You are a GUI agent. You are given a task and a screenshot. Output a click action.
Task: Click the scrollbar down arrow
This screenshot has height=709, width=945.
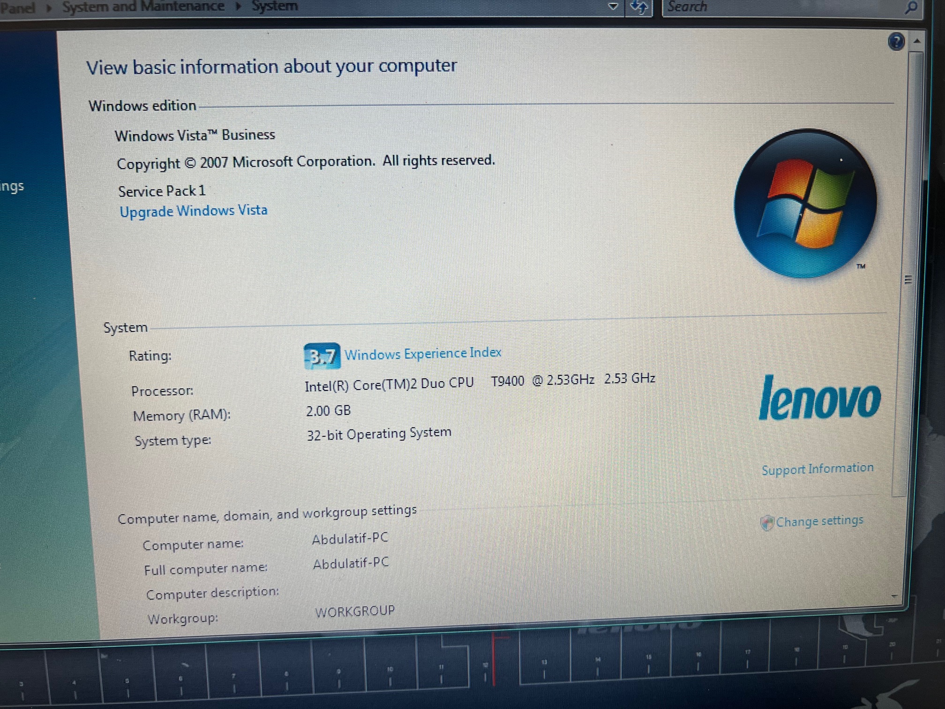pos(894,596)
